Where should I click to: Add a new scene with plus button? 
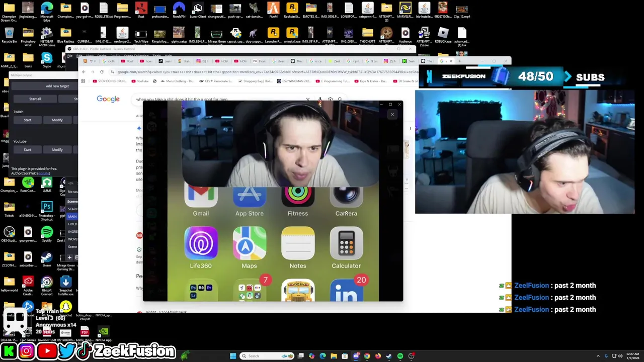click(x=70, y=257)
